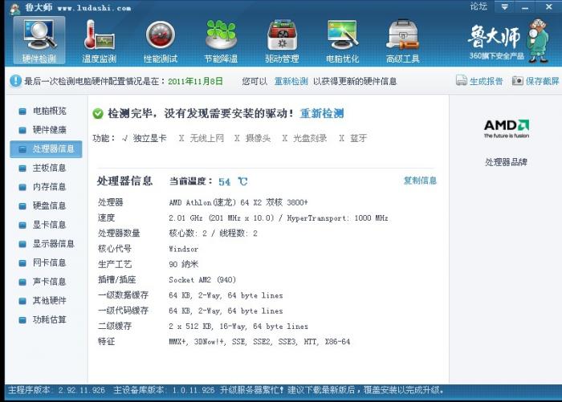Click the 2.01 GHz speed value
The image size is (562, 402).
[x=279, y=217]
